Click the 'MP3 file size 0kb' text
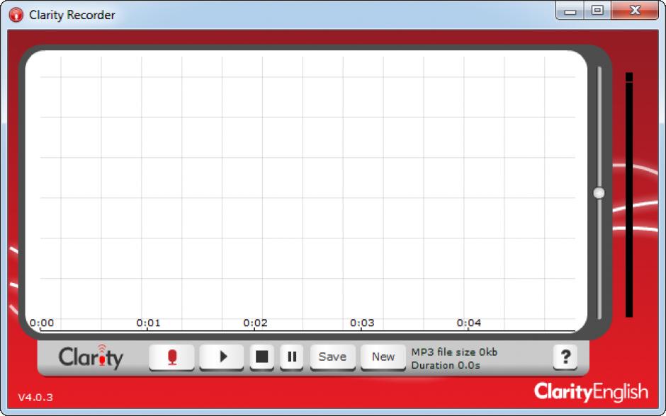This screenshot has width=666, height=416. [454, 352]
